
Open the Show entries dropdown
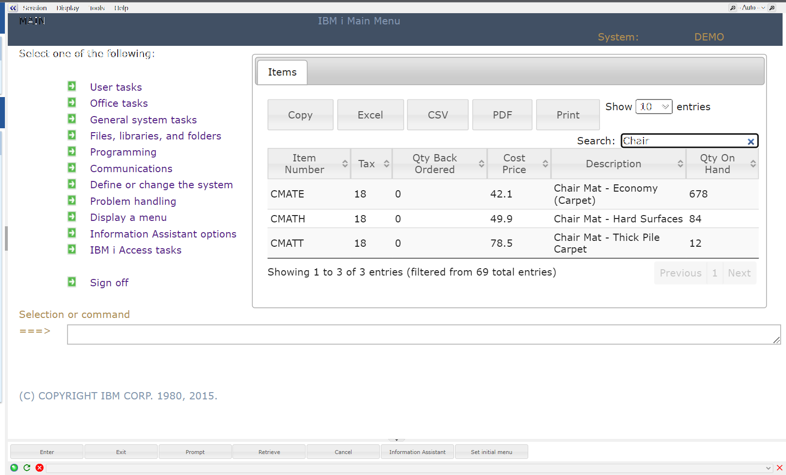[x=654, y=106]
